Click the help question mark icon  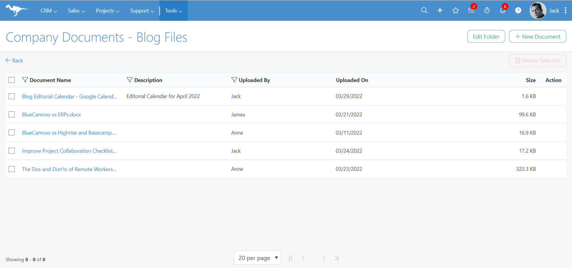coord(518,10)
